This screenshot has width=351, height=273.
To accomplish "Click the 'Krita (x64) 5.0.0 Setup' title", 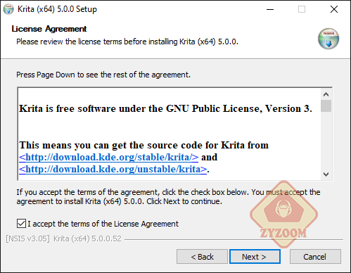I will click(x=57, y=9).
